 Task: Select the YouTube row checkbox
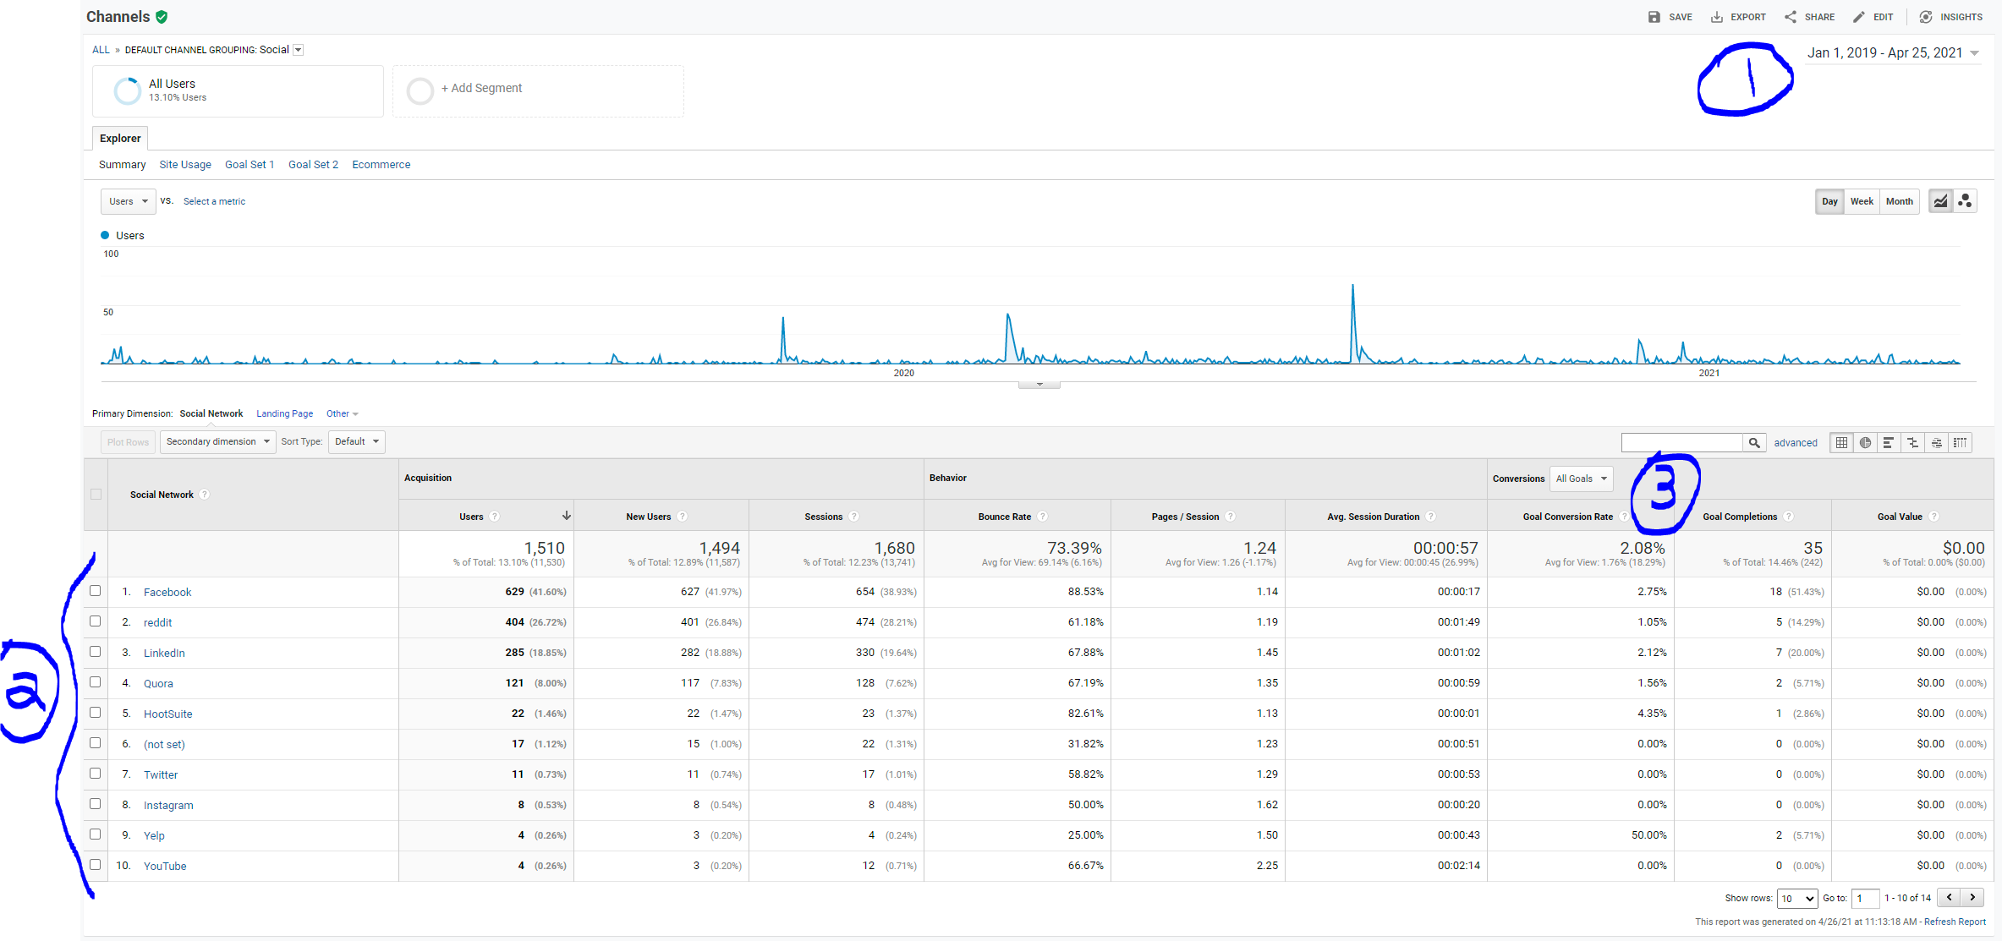pos(96,865)
